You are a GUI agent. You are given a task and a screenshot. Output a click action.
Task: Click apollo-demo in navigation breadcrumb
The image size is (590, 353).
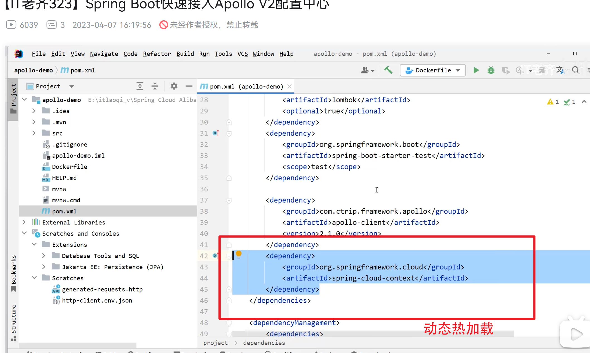33,70
